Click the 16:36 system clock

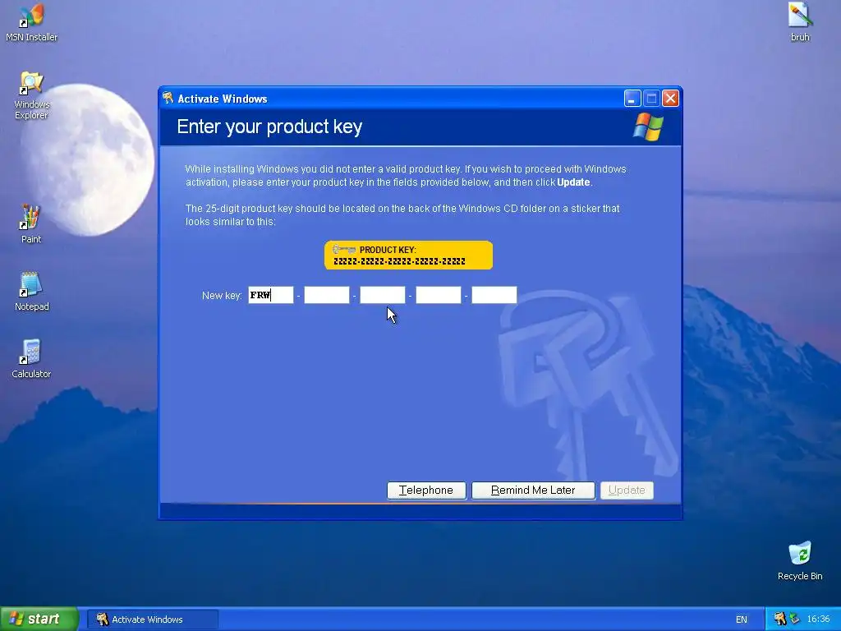[818, 619]
